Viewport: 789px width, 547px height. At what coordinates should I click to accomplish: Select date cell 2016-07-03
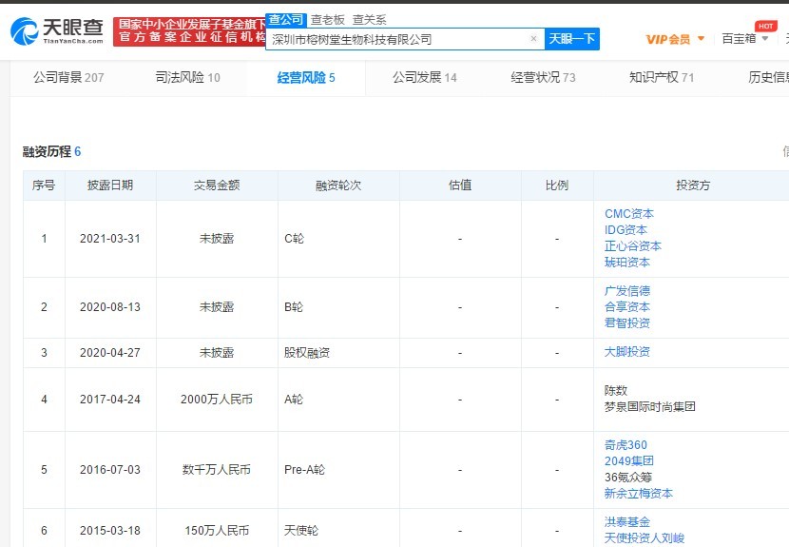(110, 470)
